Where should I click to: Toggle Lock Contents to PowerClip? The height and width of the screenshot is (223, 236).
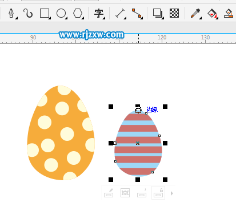coord(158,193)
